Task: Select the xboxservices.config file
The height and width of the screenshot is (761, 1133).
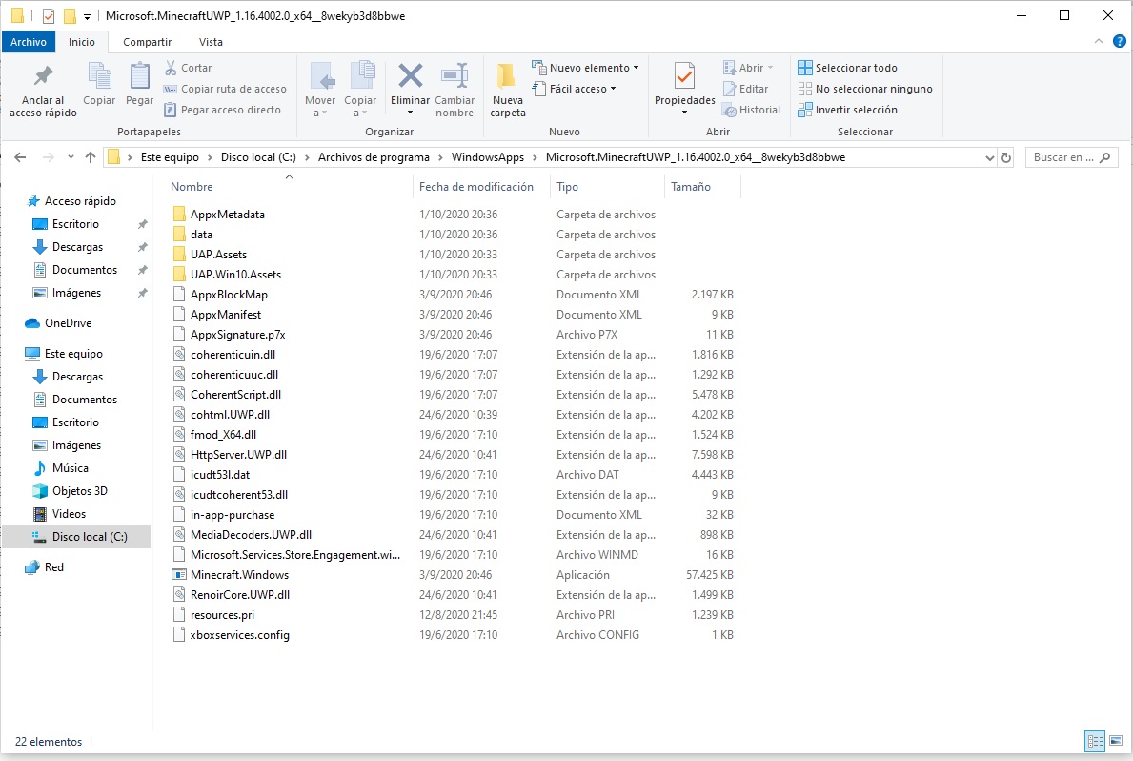Action: 239,635
